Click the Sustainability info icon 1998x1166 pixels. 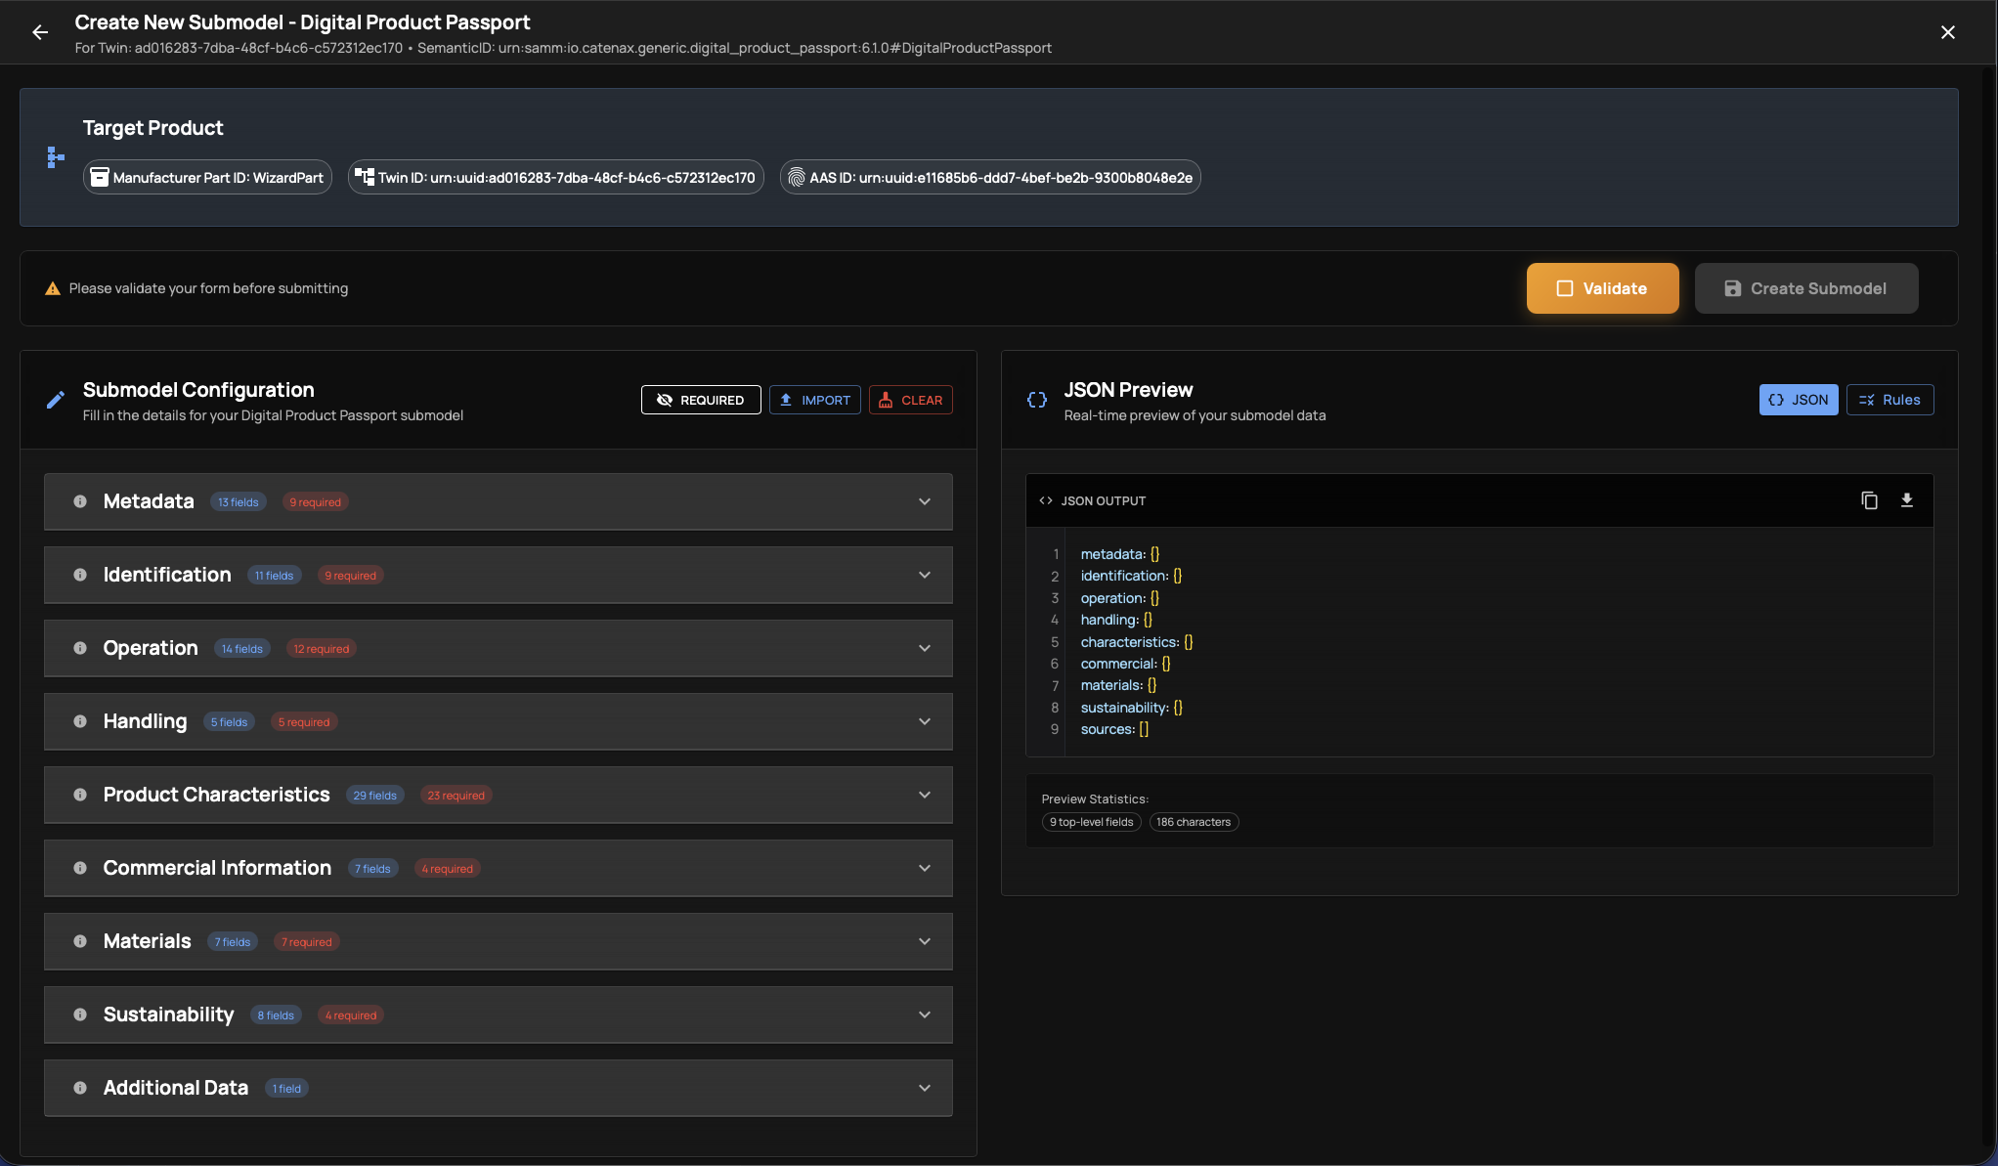click(x=80, y=1015)
